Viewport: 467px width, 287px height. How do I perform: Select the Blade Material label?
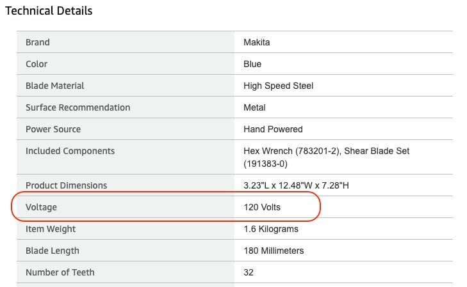click(54, 86)
